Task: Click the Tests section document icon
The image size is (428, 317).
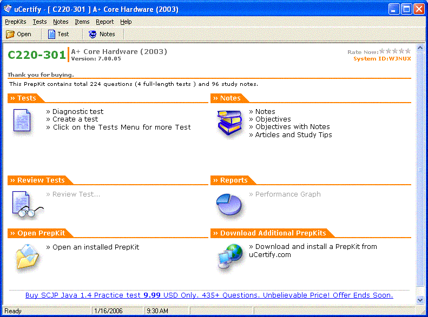Action: coord(22,120)
